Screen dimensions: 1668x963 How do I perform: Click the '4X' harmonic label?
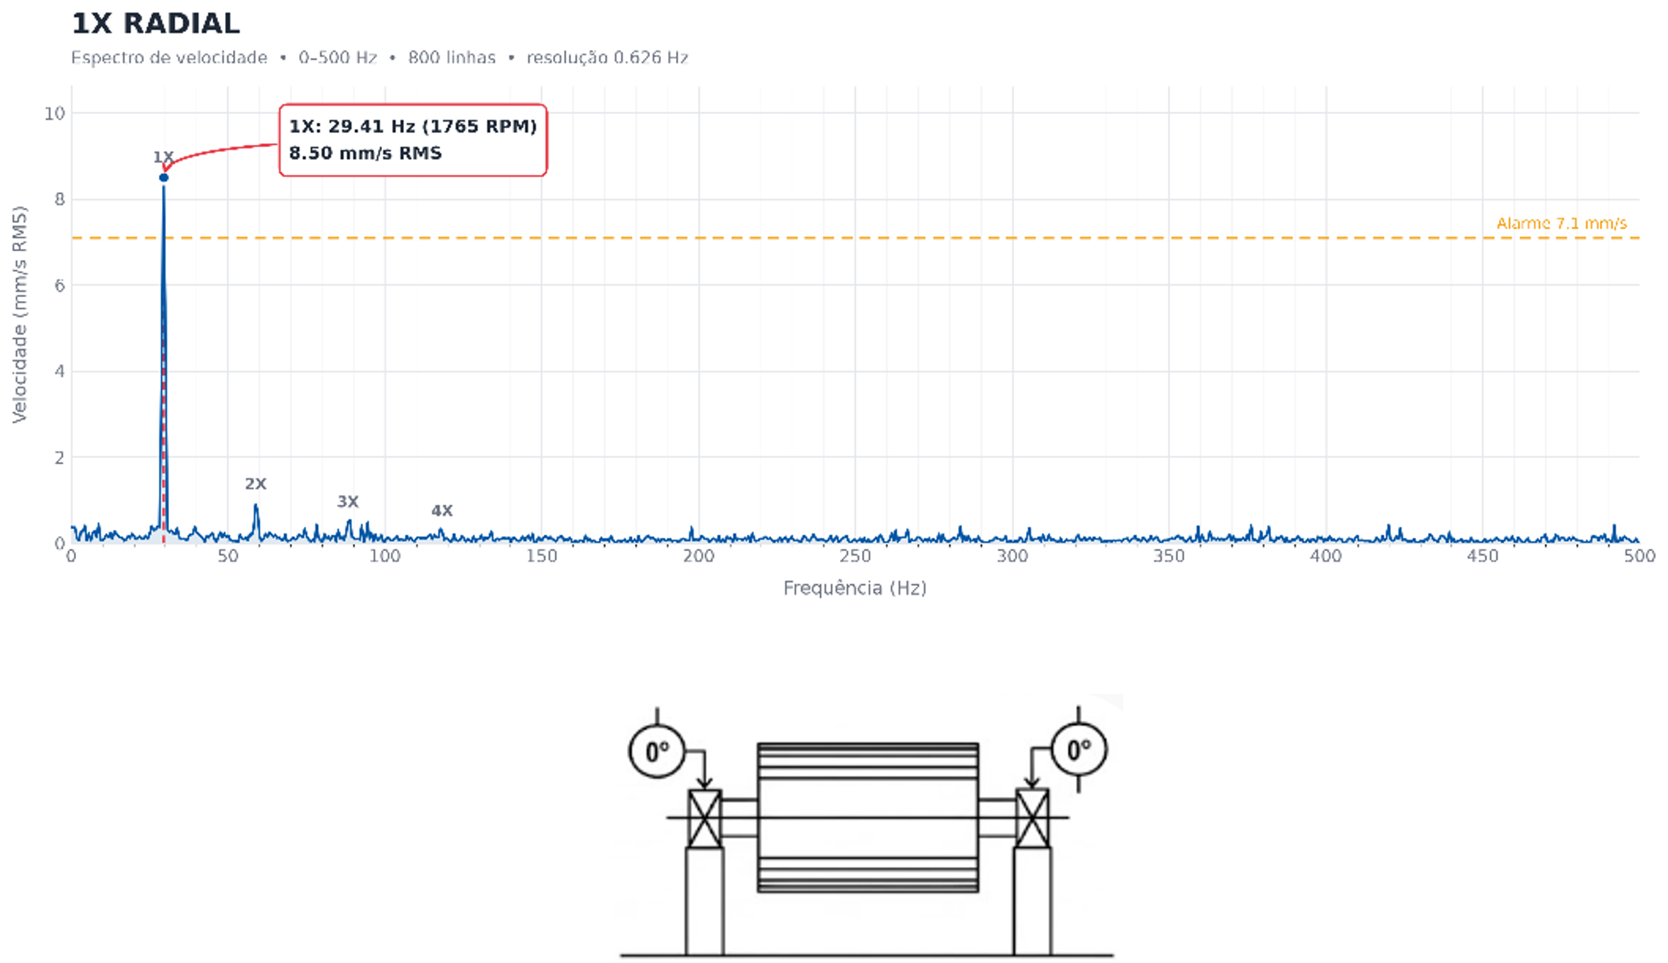coord(442,511)
